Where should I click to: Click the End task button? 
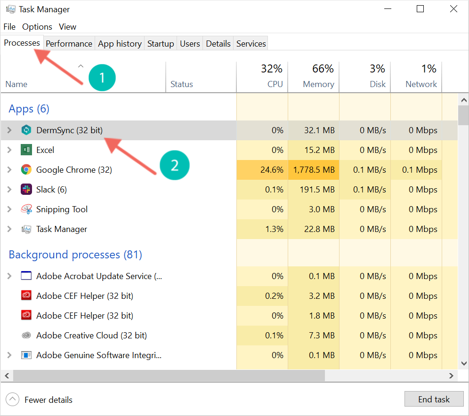(x=434, y=399)
